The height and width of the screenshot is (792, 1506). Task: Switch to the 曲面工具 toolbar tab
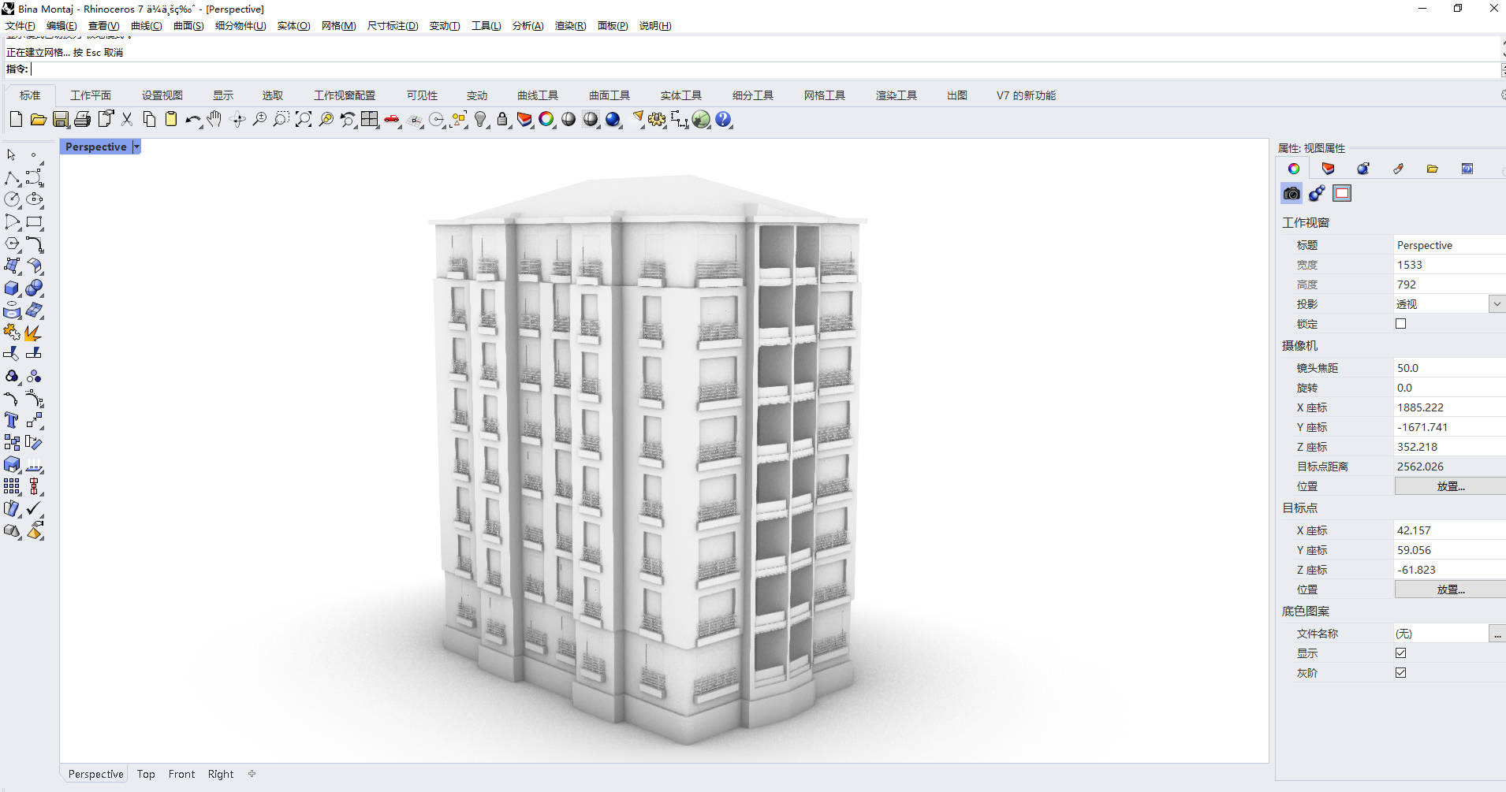point(609,95)
